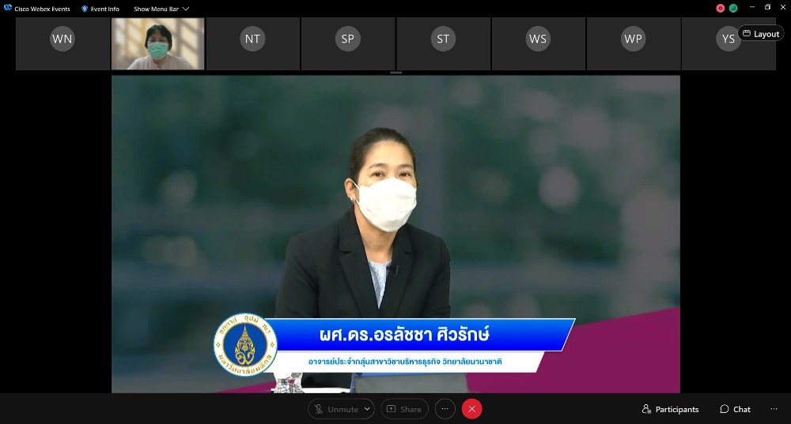Click the Share content button
Viewport: 791px width, 424px height.
pyautogui.click(x=404, y=409)
